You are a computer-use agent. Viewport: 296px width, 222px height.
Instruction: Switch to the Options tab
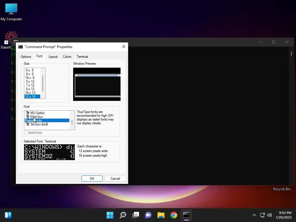click(26, 57)
